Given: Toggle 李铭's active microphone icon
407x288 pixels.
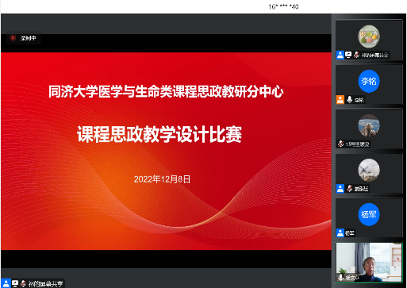Looking at the screenshot, I should pos(349,99).
